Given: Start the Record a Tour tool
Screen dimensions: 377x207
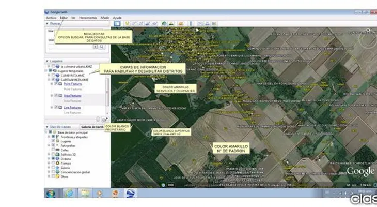Looking at the screenshot, I should tap(154, 24).
